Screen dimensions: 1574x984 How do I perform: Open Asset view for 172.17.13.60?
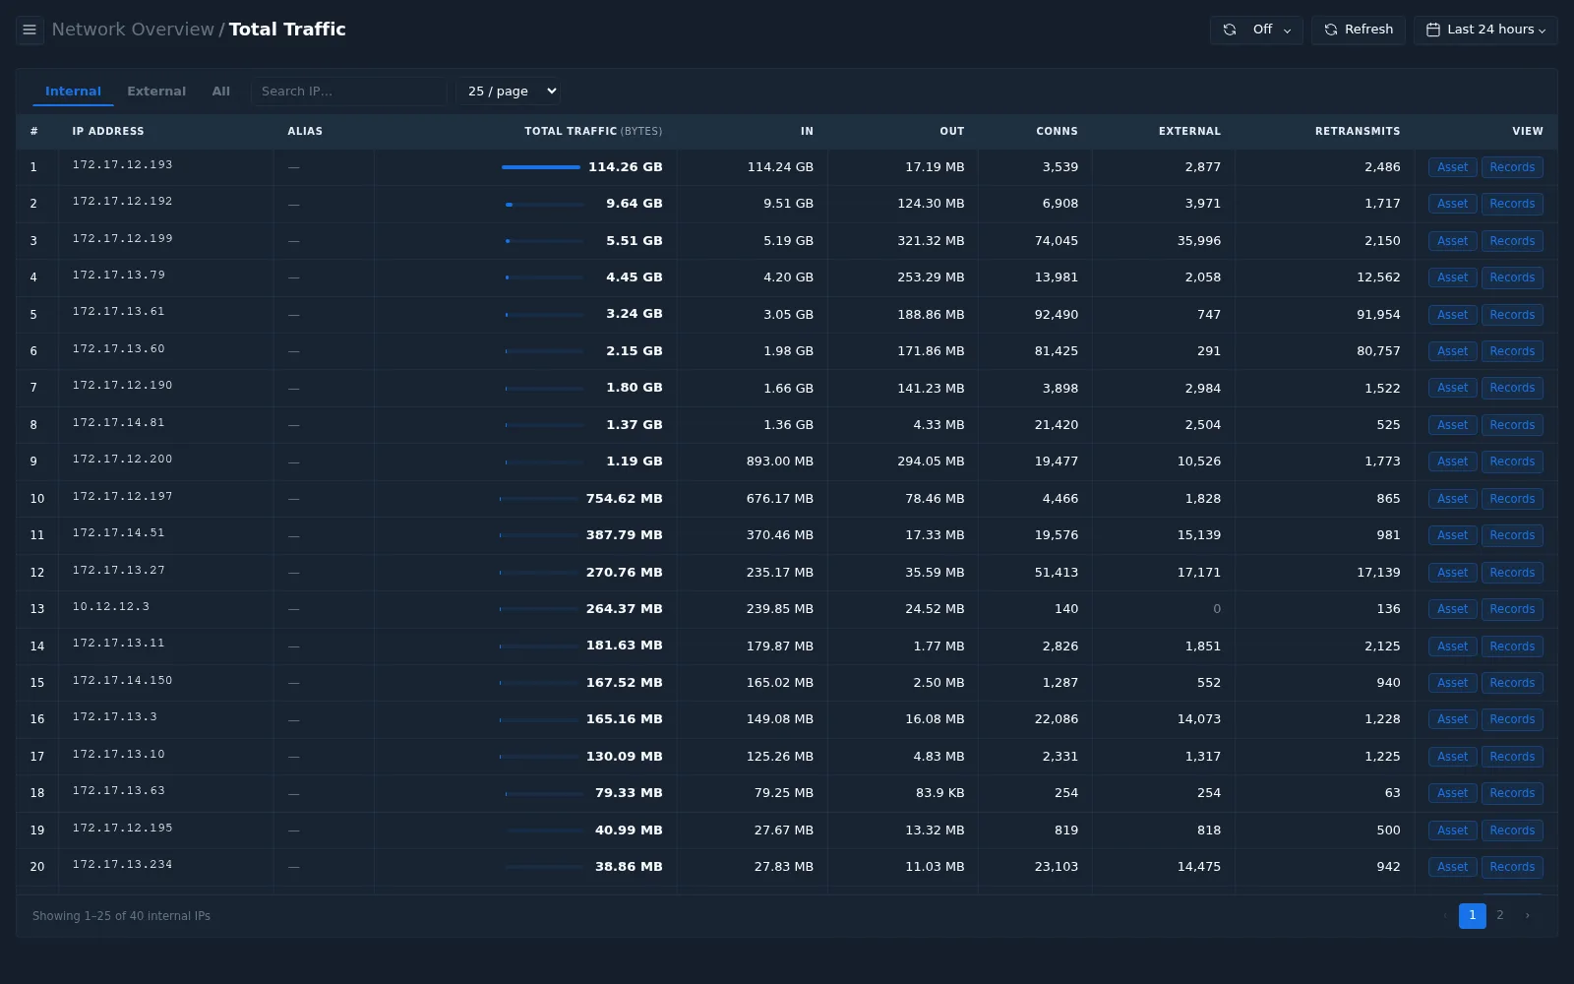1452,351
